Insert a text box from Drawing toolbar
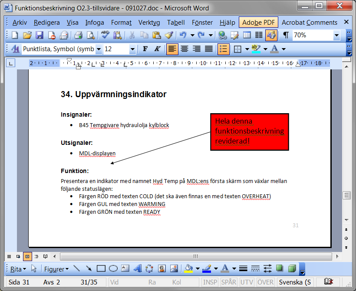The image size is (356, 291). (125, 269)
